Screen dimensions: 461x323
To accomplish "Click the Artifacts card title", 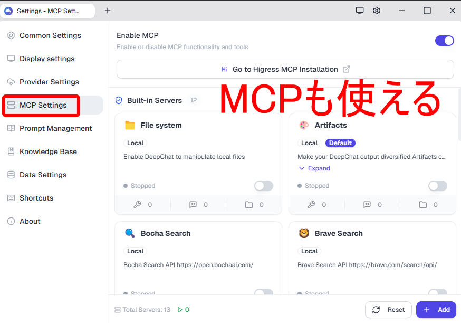I will pyautogui.click(x=331, y=125).
